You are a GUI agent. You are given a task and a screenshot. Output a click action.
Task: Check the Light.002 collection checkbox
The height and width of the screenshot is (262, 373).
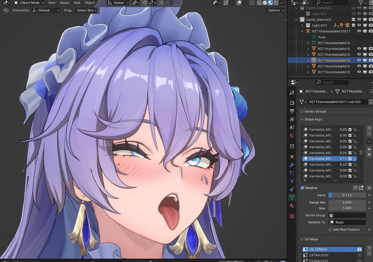coord(354,13)
